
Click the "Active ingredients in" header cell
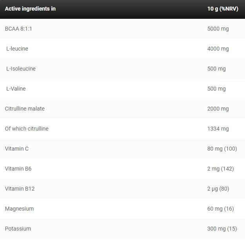click(x=30, y=9)
